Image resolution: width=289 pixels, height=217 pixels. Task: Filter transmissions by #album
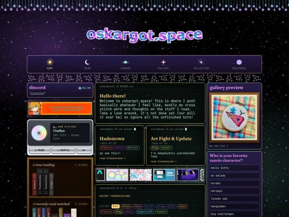tap(126, 206)
